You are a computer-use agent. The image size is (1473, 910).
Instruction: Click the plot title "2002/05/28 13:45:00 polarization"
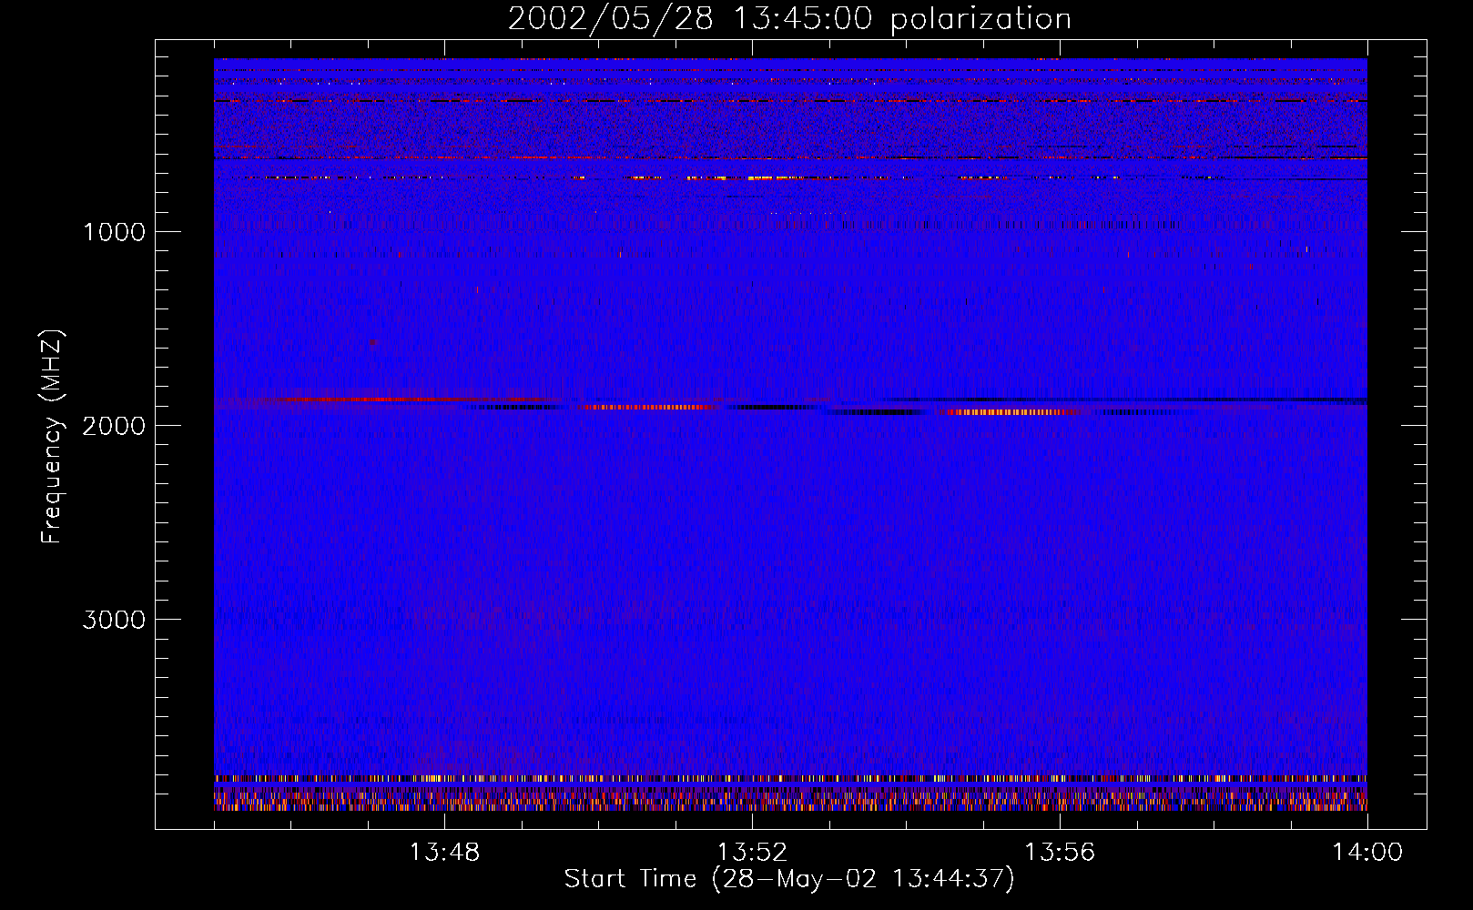(789, 19)
